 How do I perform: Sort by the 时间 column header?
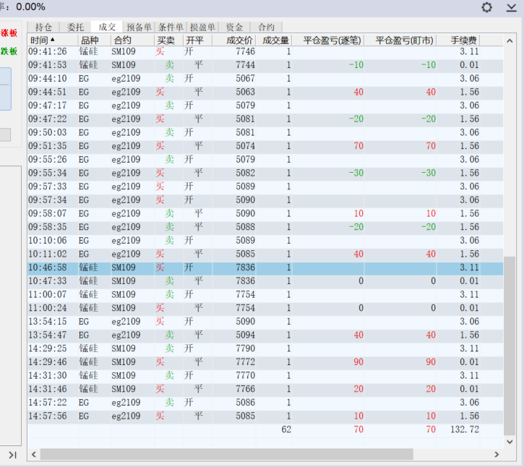click(x=53, y=40)
